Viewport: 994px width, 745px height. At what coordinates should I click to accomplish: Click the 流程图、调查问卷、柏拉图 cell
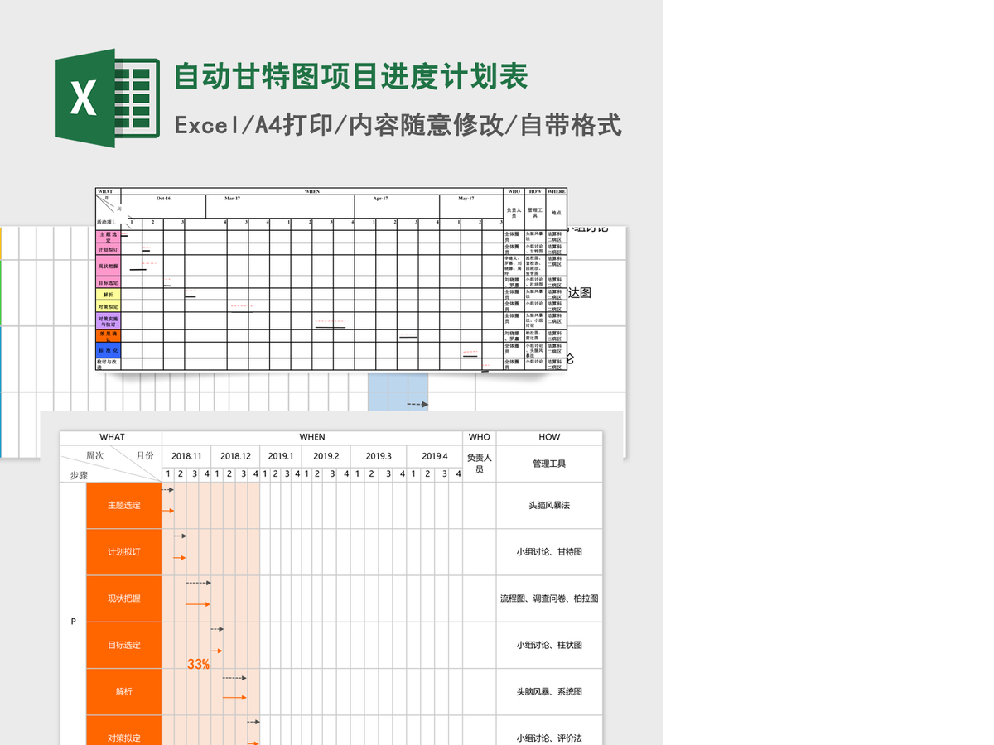[549, 598]
